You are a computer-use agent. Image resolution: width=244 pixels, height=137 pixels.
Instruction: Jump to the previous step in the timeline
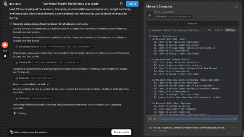pos(150,119)
